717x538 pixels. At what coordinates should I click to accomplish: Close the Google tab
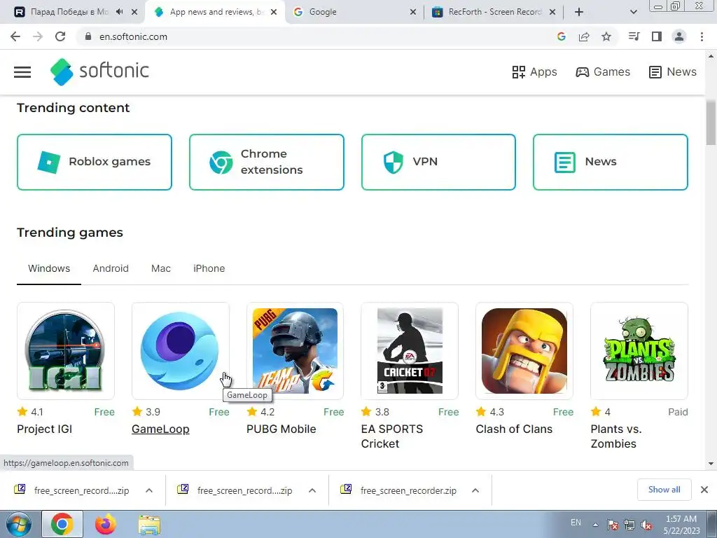pyautogui.click(x=413, y=12)
